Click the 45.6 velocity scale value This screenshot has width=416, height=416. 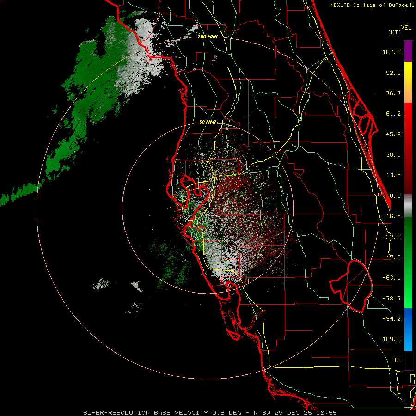393,134
